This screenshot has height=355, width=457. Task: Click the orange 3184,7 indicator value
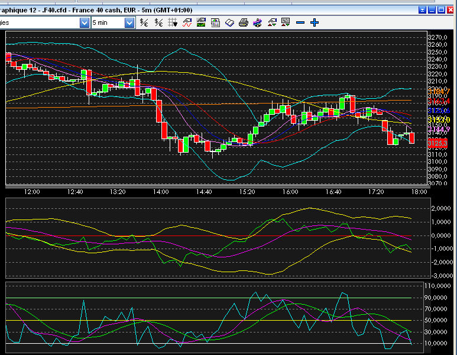click(x=439, y=92)
